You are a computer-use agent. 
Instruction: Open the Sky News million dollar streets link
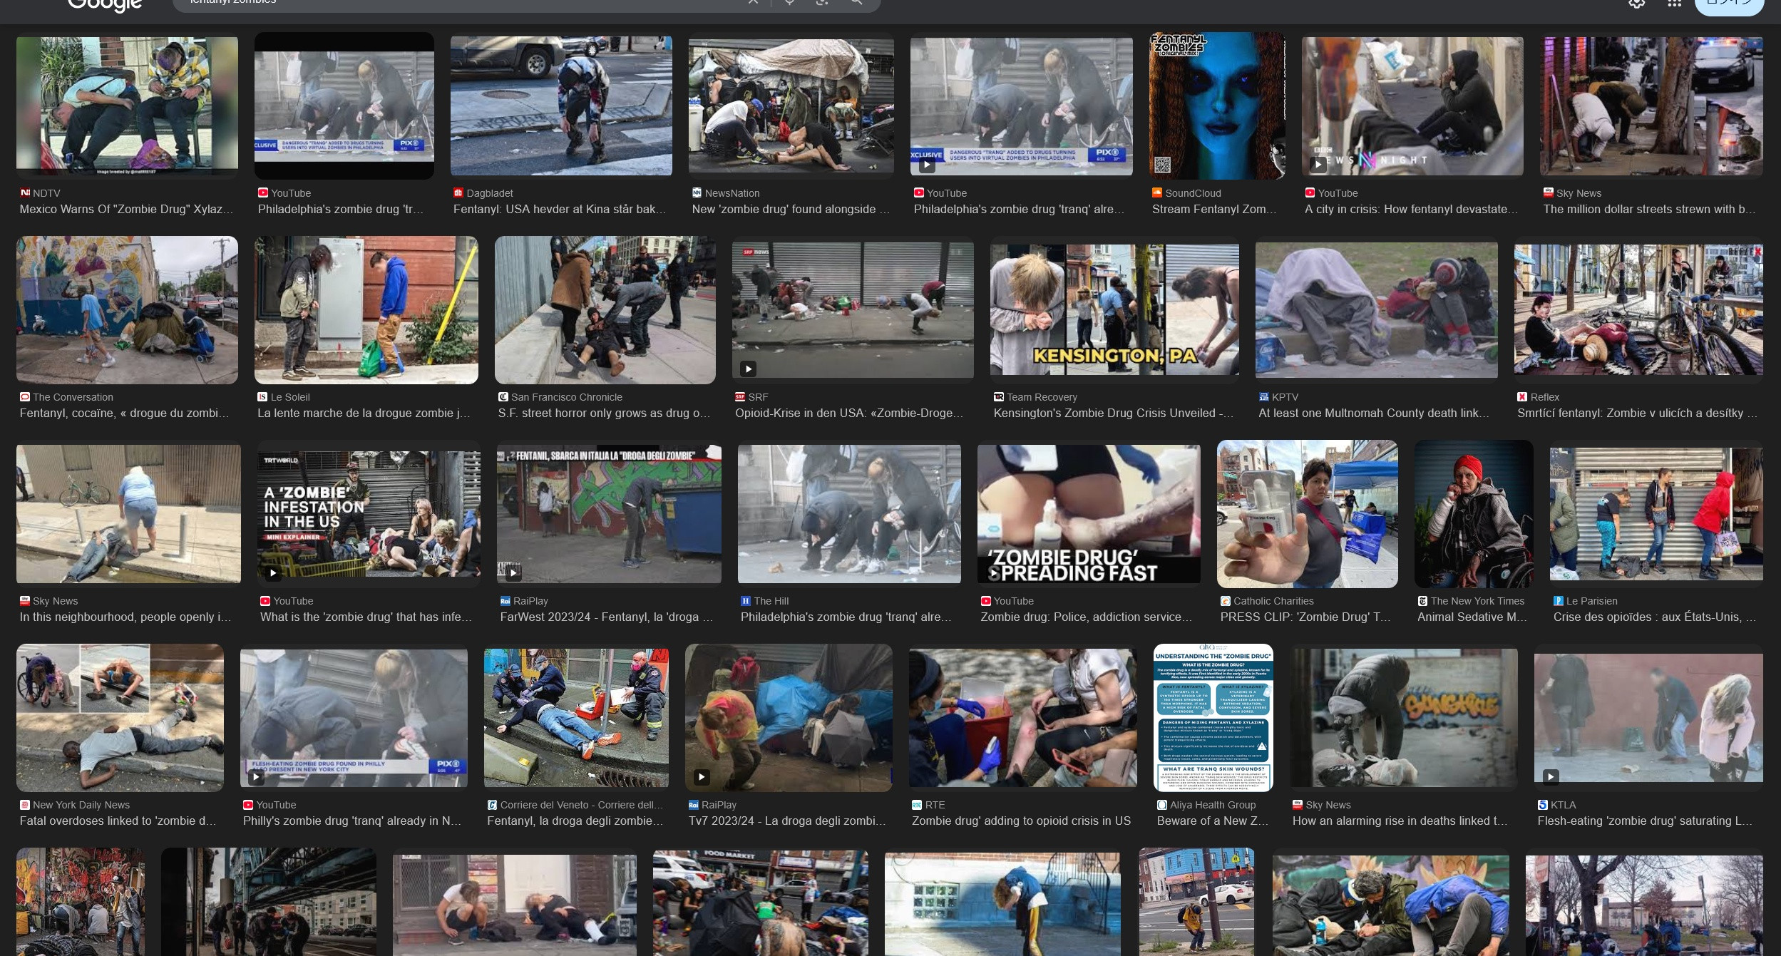pyautogui.click(x=1648, y=209)
